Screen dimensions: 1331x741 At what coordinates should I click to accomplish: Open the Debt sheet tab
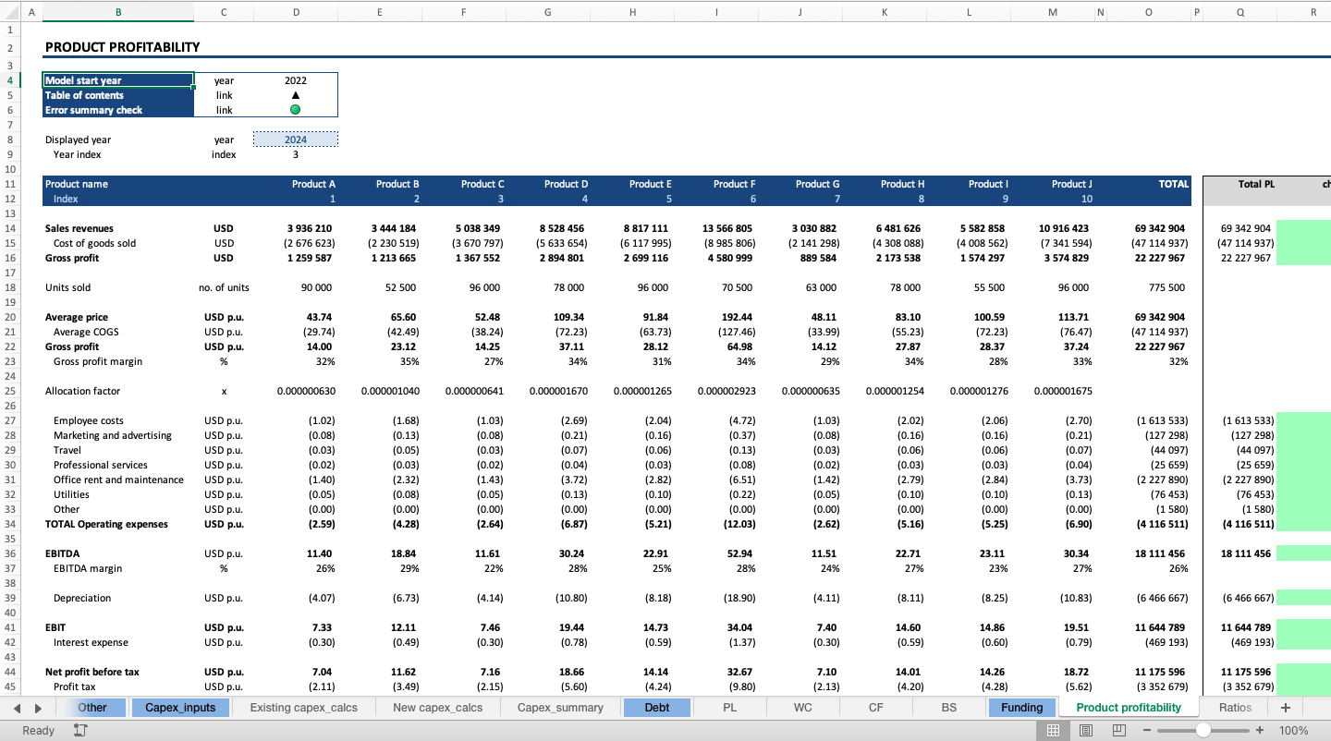tap(657, 708)
